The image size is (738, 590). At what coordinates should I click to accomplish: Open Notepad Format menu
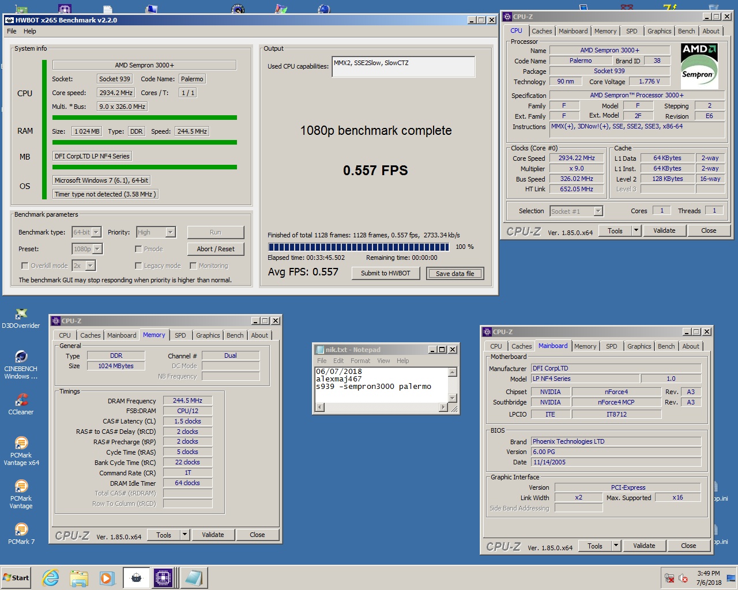[360, 361]
